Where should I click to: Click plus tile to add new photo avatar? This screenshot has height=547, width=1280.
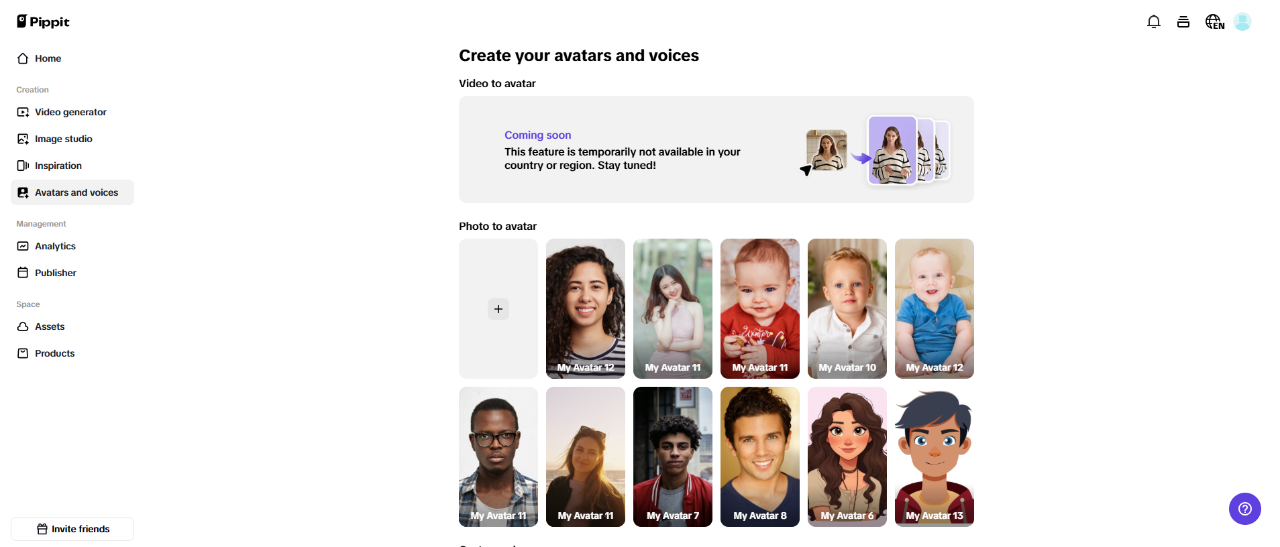tap(498, 309)
